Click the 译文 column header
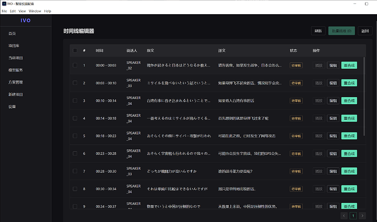 pos(222,50)
